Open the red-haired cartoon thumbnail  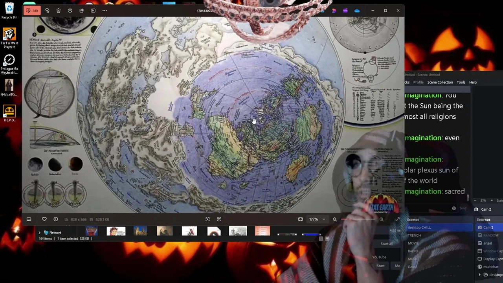[116, 231]
